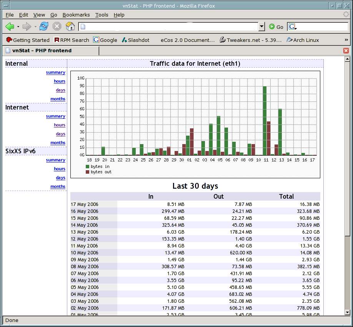Close the vnStat tab with red X
353x327 pixels.
346,51
